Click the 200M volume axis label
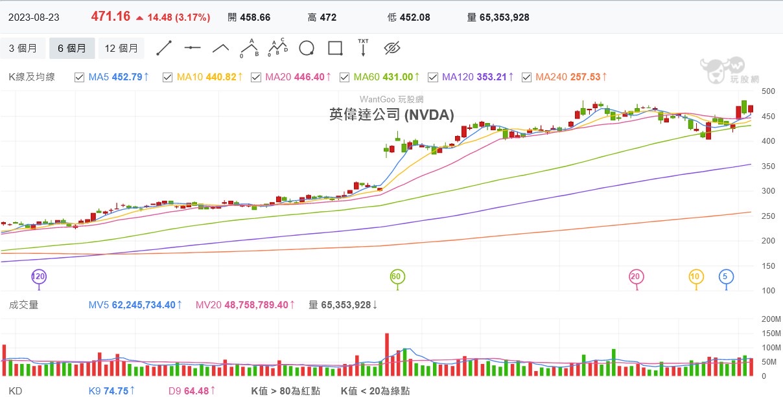The width and height of the screenshot is (783, 397). pos(772,319)
